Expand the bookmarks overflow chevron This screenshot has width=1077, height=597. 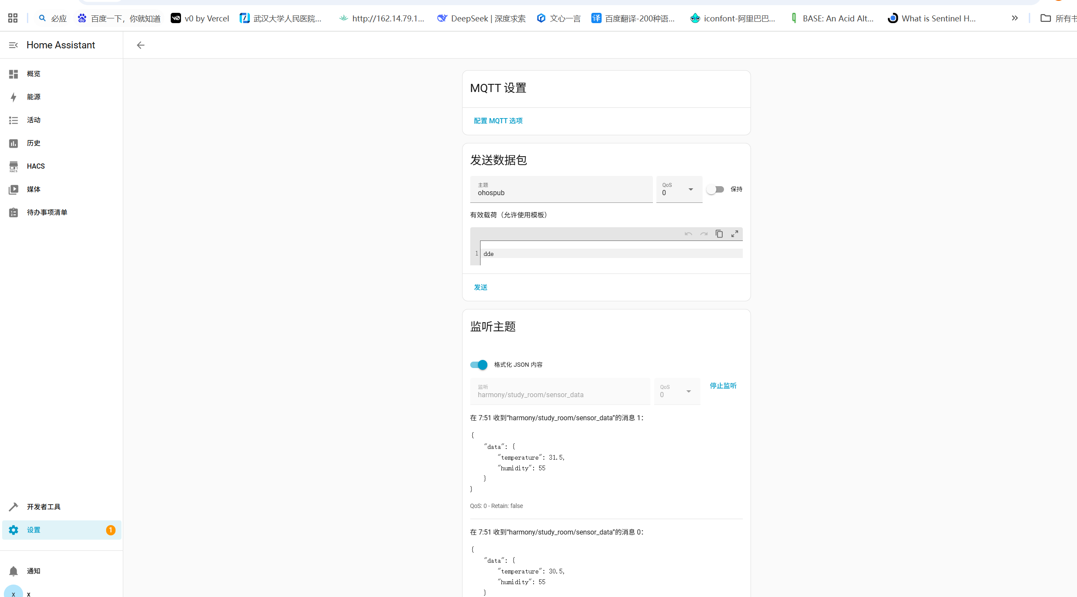[1015, 18]
